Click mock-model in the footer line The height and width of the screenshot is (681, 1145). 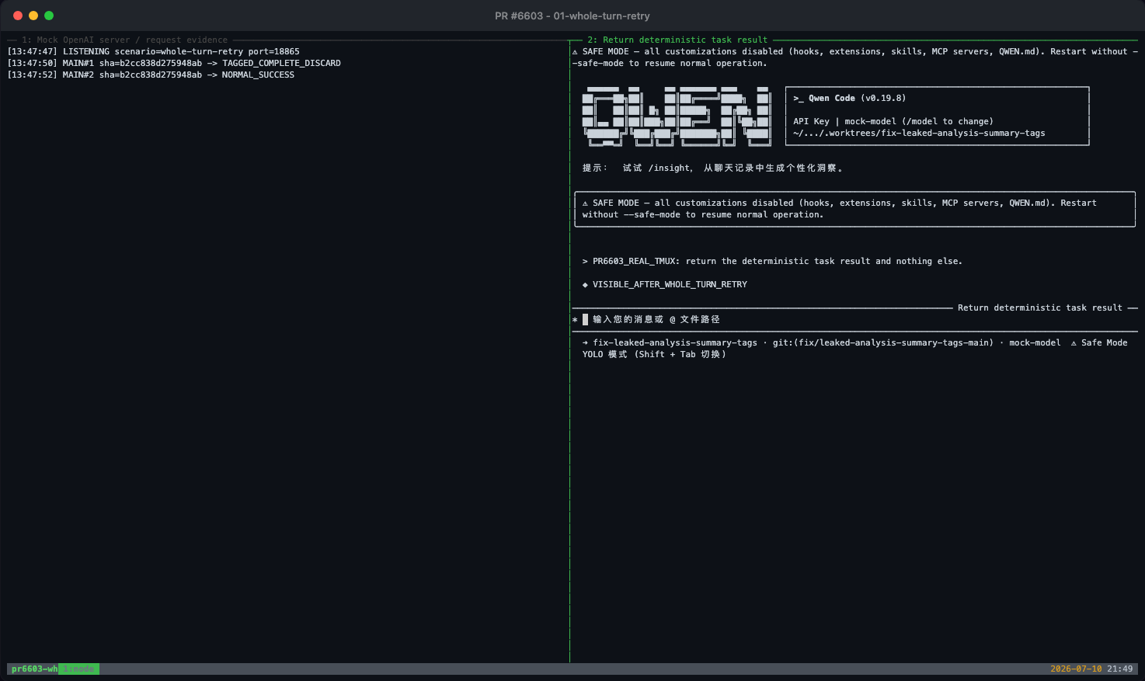[1035, 342]
